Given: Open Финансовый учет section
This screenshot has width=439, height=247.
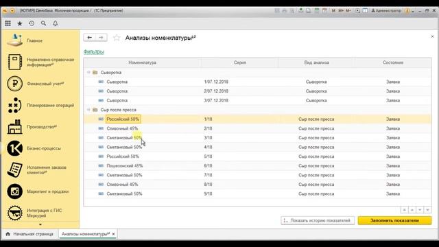Looking at the screenshot, I should pyautogui.click(x=40, y=84).
